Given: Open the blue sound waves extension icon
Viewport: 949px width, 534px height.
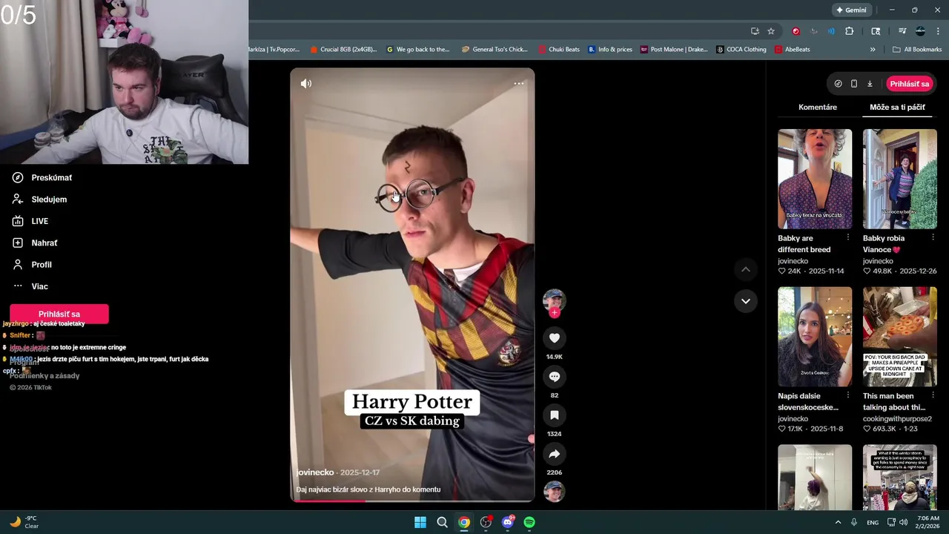Looking at the screenshot, I should 831,31.
